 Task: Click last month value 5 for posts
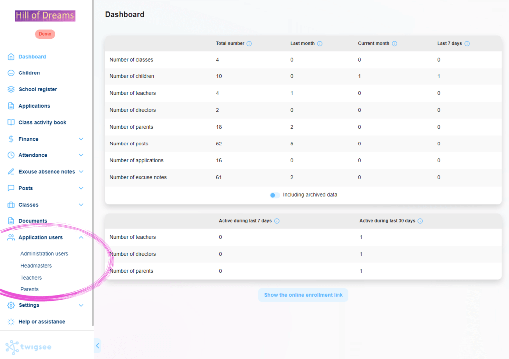pos(292,144)
